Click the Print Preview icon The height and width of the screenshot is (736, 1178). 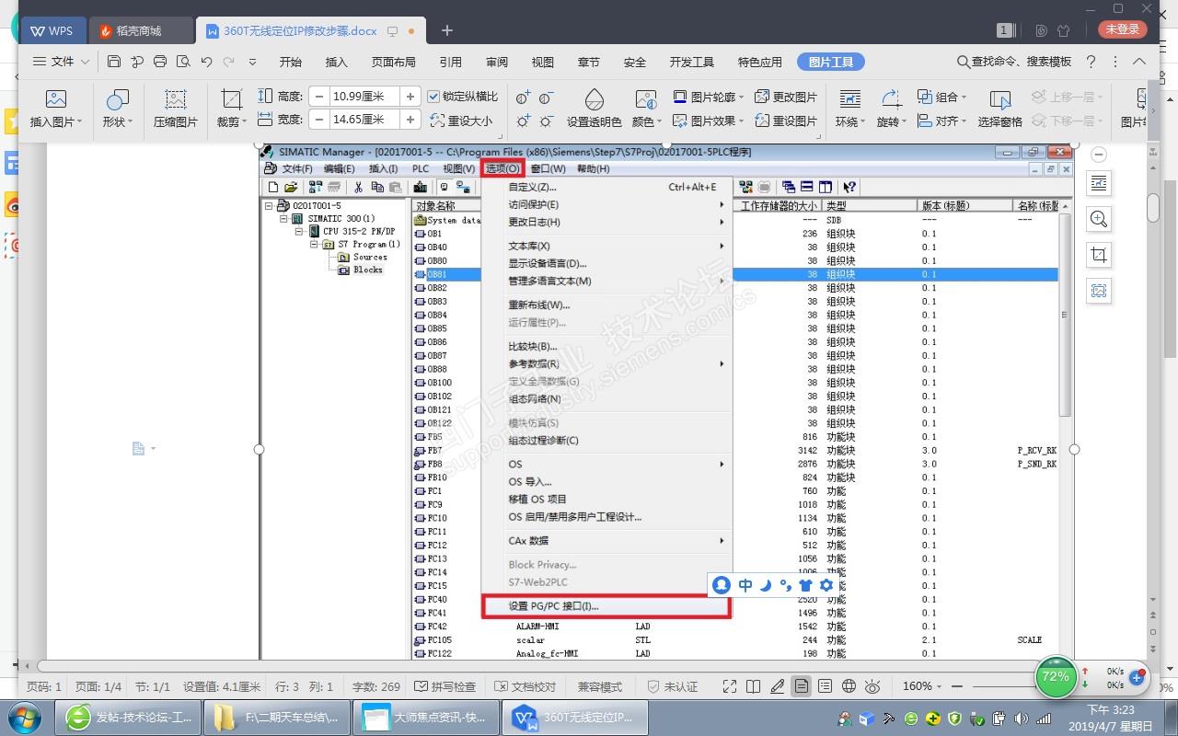[x=183, y=62]
